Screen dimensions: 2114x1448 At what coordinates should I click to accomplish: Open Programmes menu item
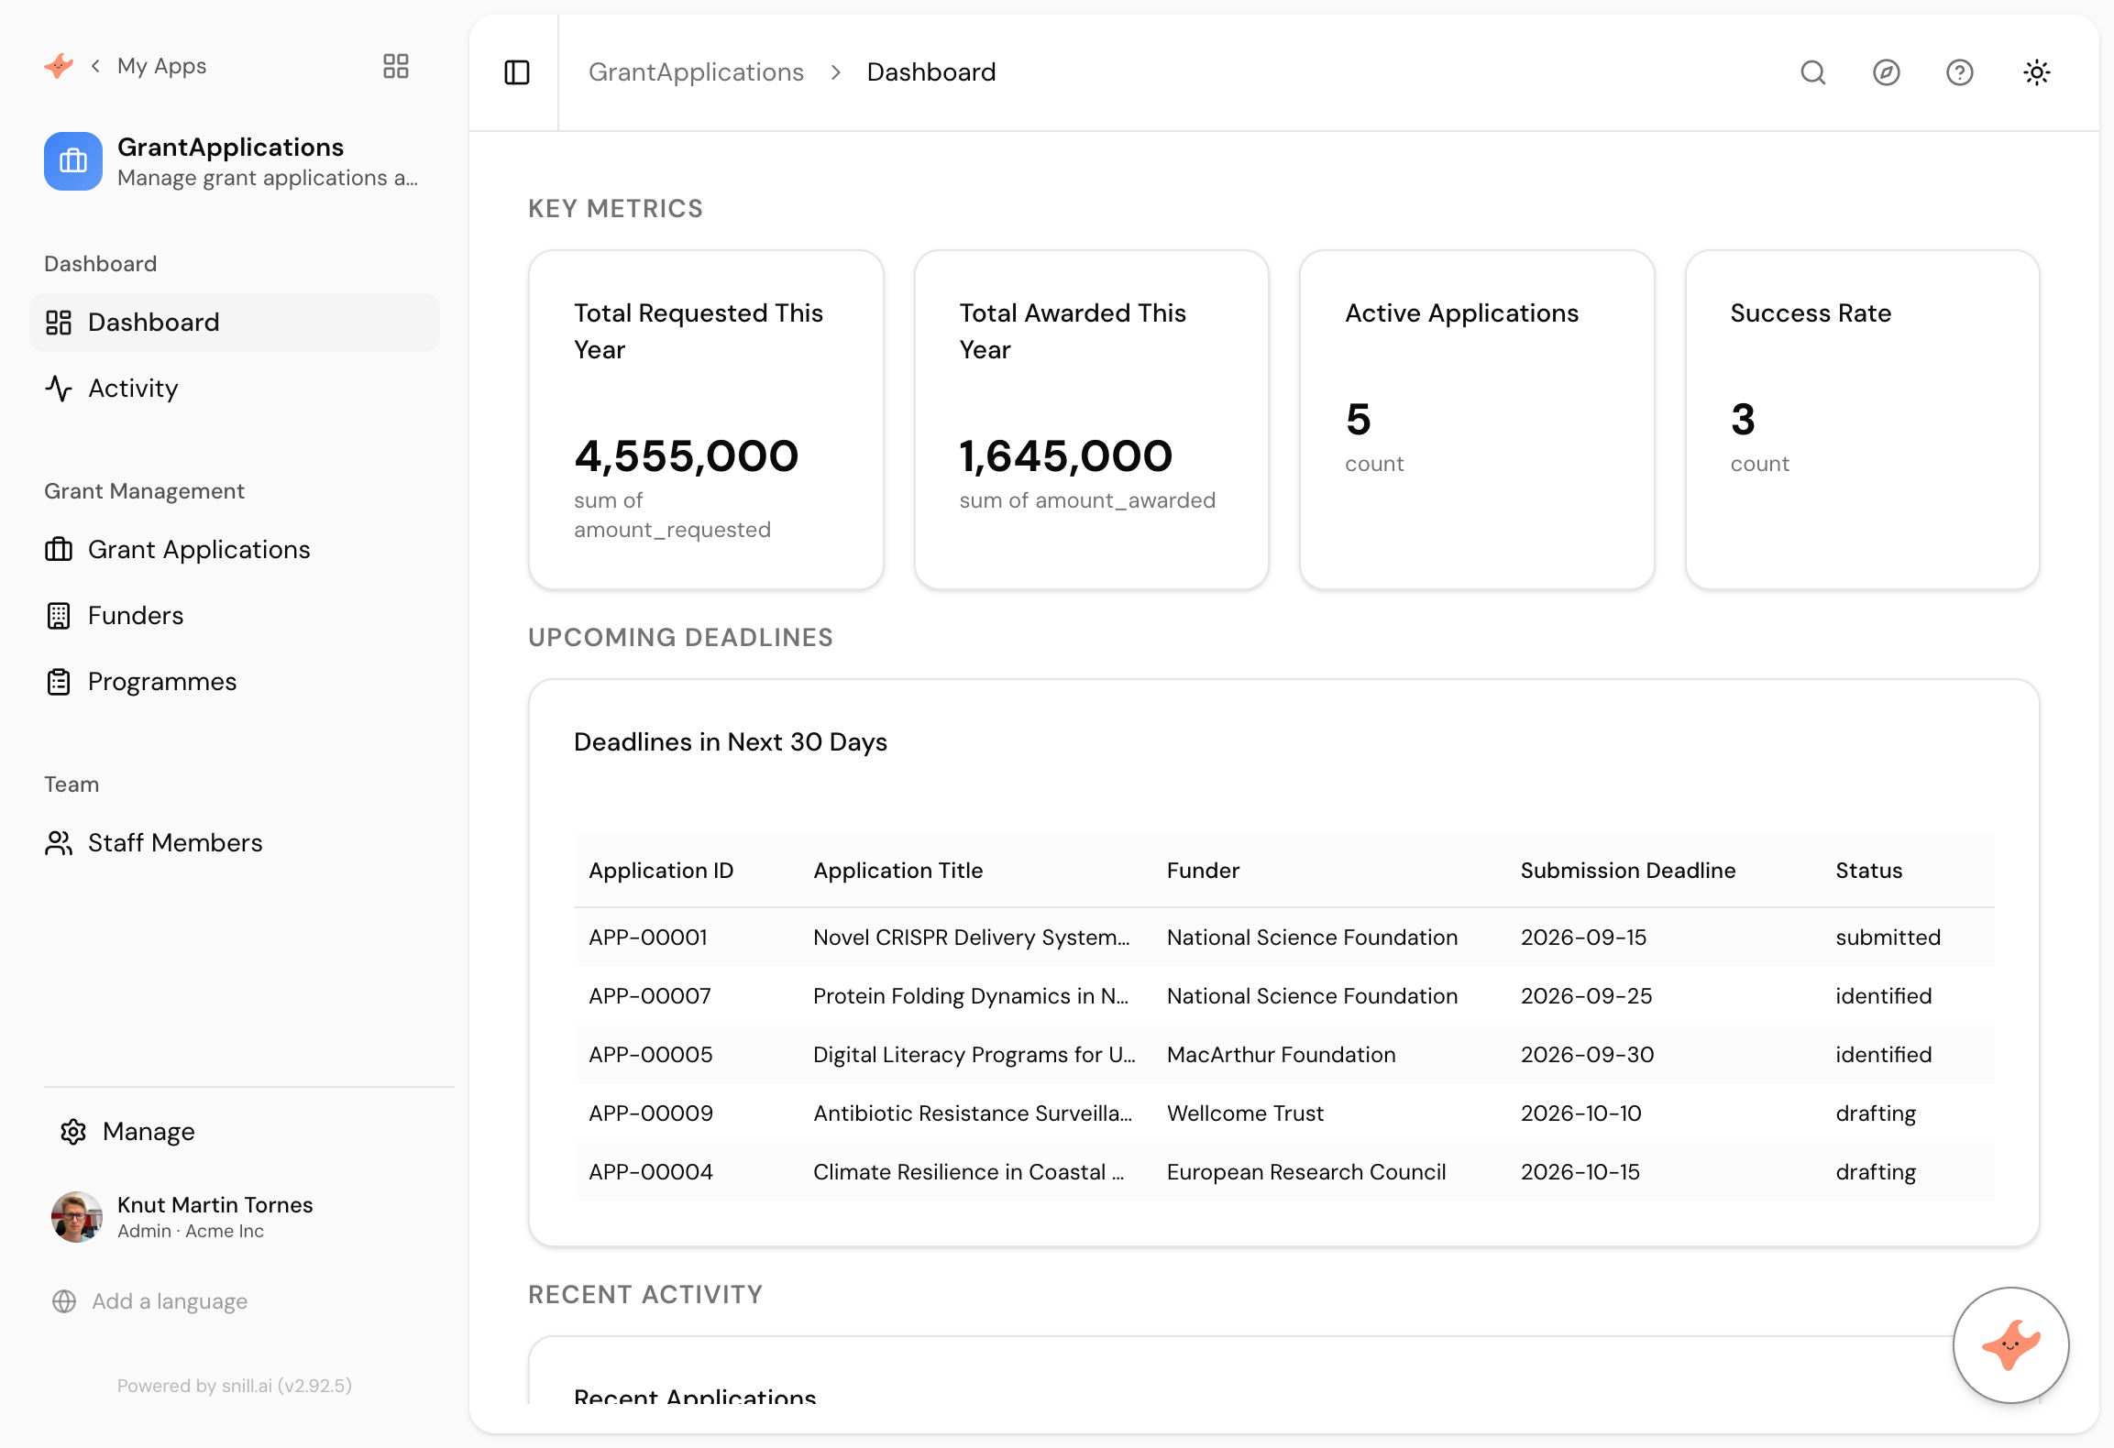tap(235, 682)
